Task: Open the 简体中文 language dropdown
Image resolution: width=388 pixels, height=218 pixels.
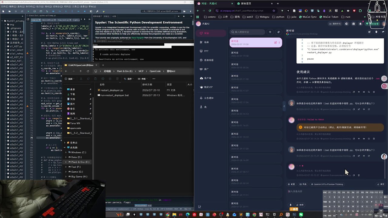Action: tap(335, 24)
